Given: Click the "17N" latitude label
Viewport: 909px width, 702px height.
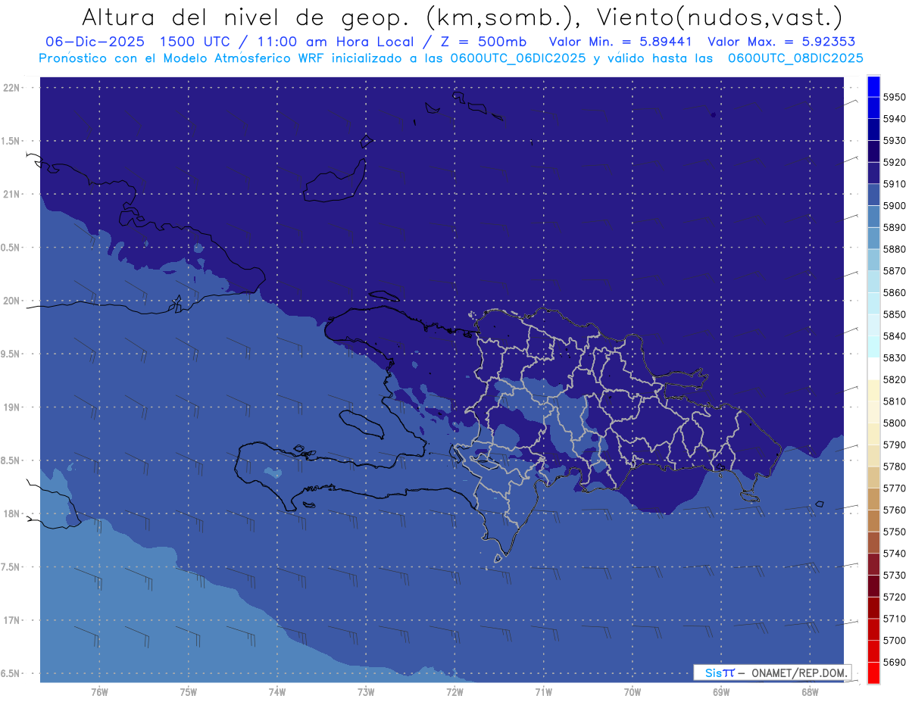Looking at the screenshot, I should pyautogui.click(x=12, y=620).
